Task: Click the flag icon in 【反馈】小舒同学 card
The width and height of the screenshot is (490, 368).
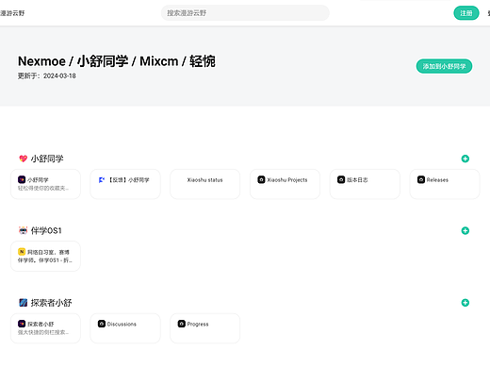Action: point(102,179)
